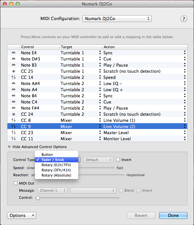The image size is (194, 225).
Task: Click the button icon in the Note A#4 row
Action: point(14,83)
